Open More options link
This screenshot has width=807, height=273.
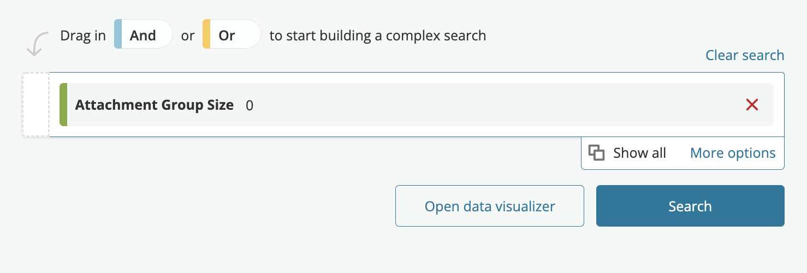coord(733,153)
